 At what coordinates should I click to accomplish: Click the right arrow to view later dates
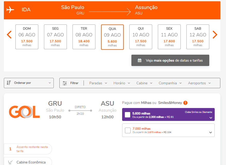tap(215, 34)
